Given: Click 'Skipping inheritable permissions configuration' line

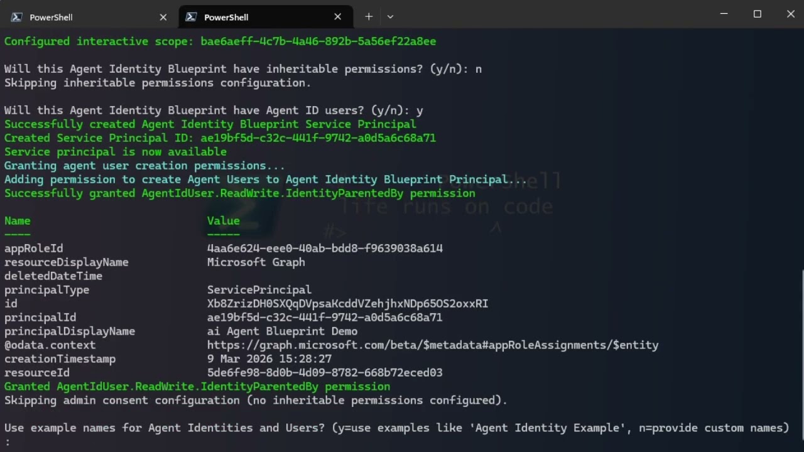Looking at the screenshot, I should (x=158, y=83).
